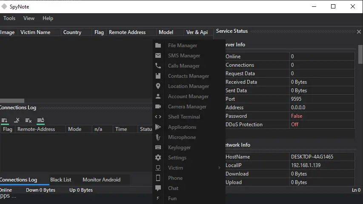Toggle the DDoS Protection Off value
Screen dimensions: 363x204
(x=294, y=125)
